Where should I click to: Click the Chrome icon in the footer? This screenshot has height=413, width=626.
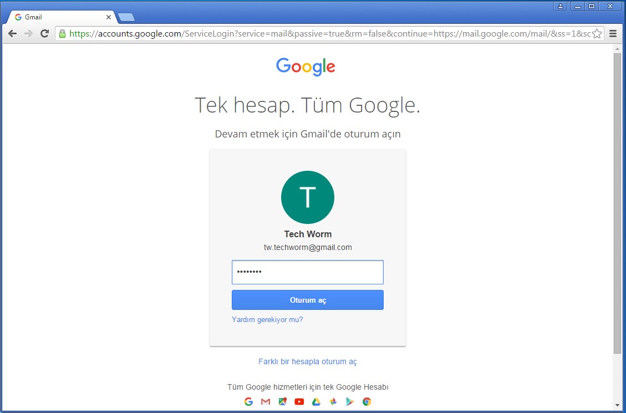coord(367,402)
